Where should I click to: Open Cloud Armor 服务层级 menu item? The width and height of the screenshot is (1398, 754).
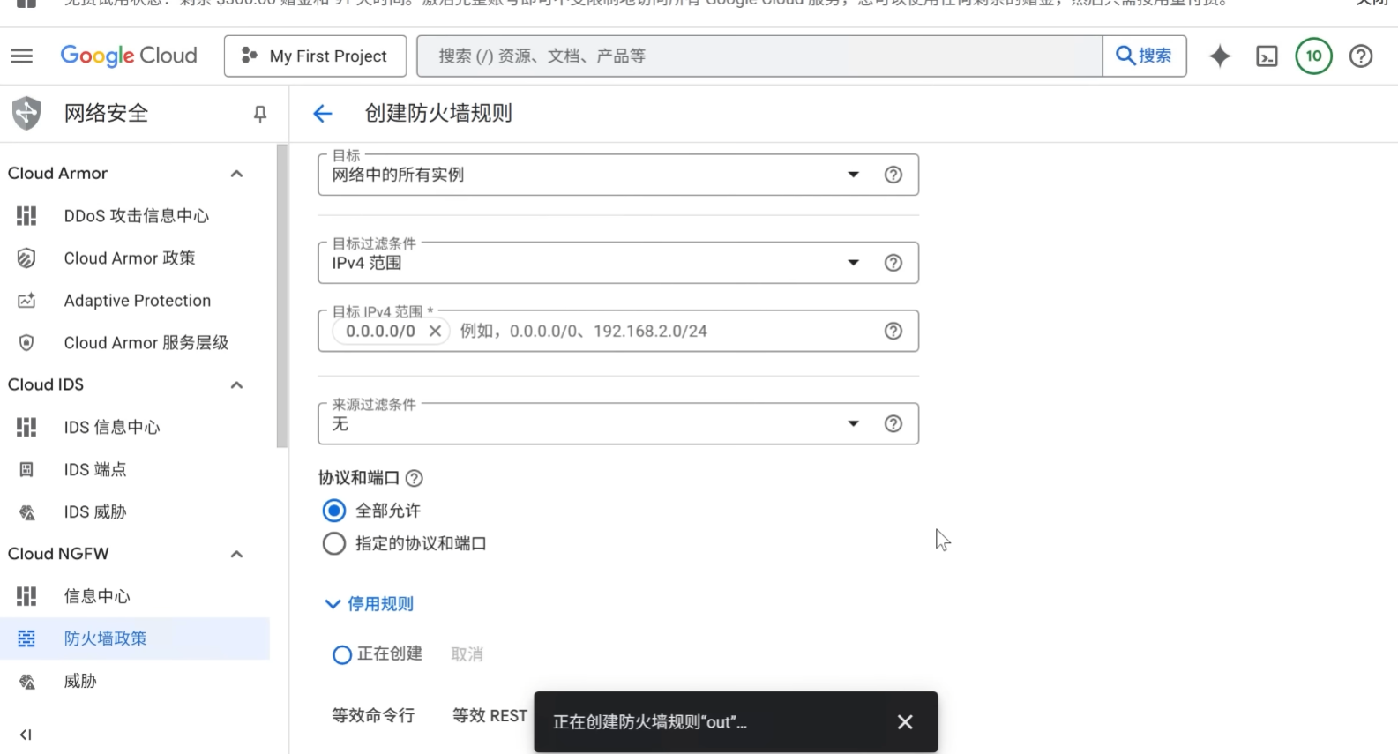coord(135,343)
